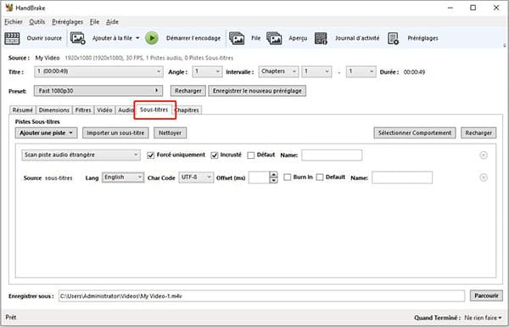Increase the Offset (ms) stepper value
This screenshot has width=509, height=327.
coord(274,175)
